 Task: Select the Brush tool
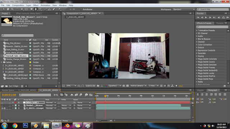(x=46, y=9)
